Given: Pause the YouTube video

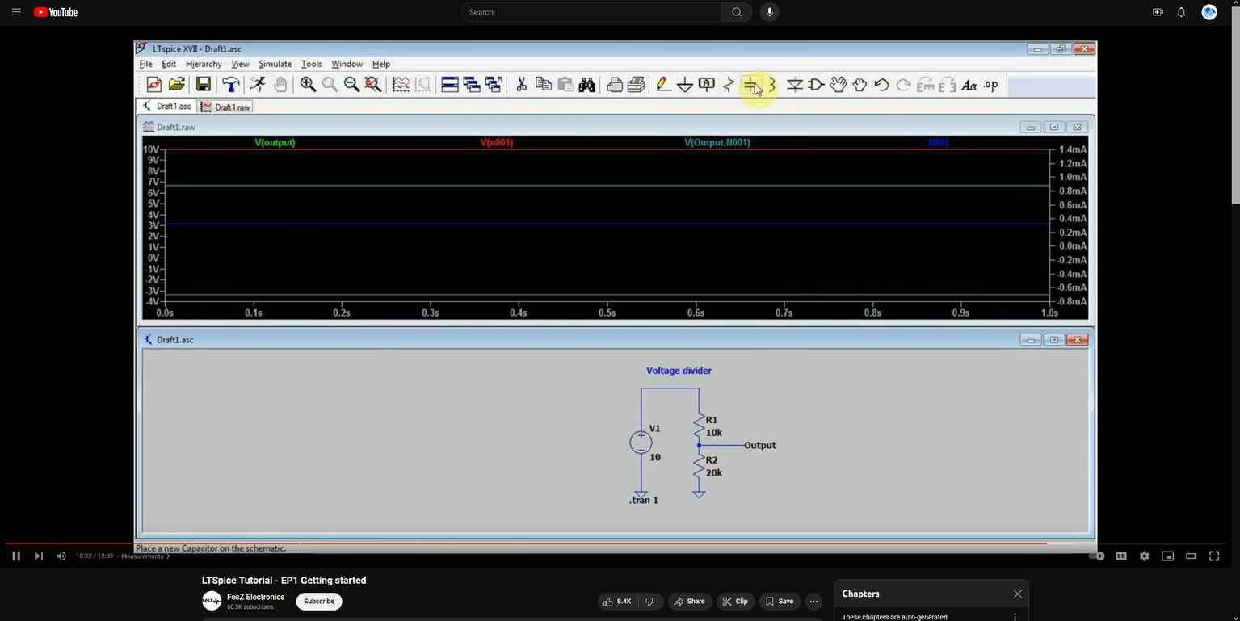Looking at the screenshot, I should click(15, 556).
